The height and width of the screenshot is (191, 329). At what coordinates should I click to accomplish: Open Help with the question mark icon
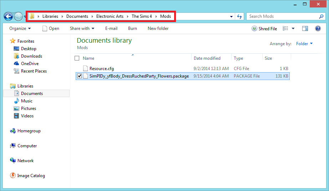pos(318,28)
